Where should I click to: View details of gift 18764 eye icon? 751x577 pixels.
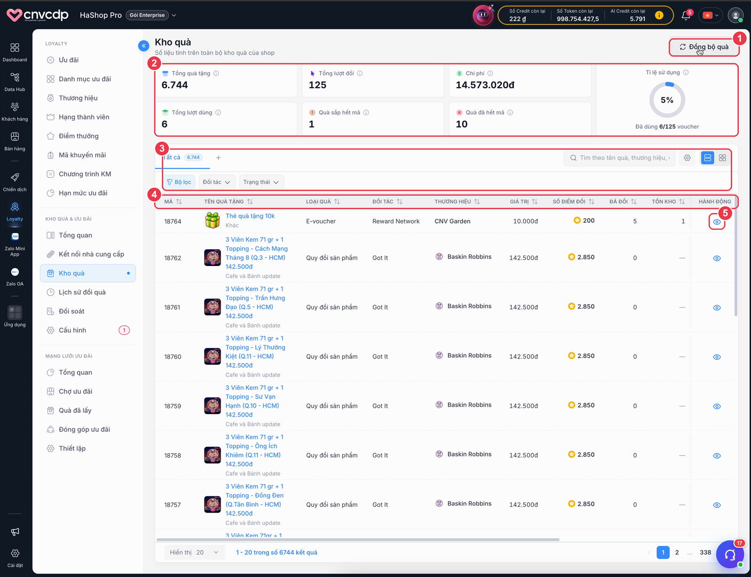pos(717,222)
